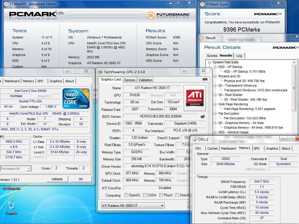Open Graphics tab in left CPU-Z window
Viewport: 299px width, 224px height.
(56, 81)
